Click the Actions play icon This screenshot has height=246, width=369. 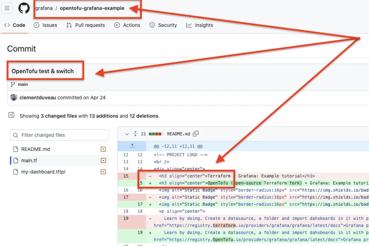coord(117,25)
